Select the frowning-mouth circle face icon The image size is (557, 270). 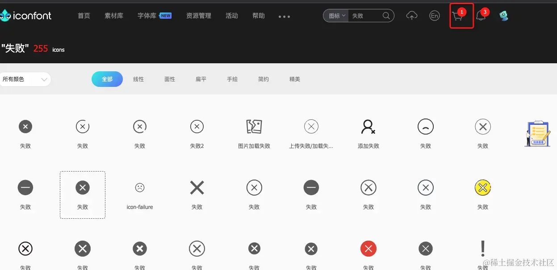pyautogui.click(x=426, y=127)
